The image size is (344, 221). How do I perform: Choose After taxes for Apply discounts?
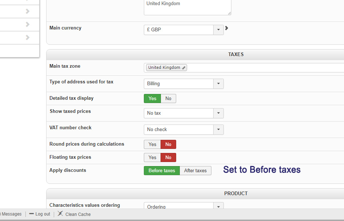[x=195, y=170]
